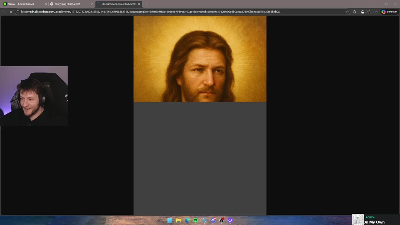Close the cdn.discordapp.com tab
The height and width of the screenshot is (225, 400).
click(x=139, y=4)
